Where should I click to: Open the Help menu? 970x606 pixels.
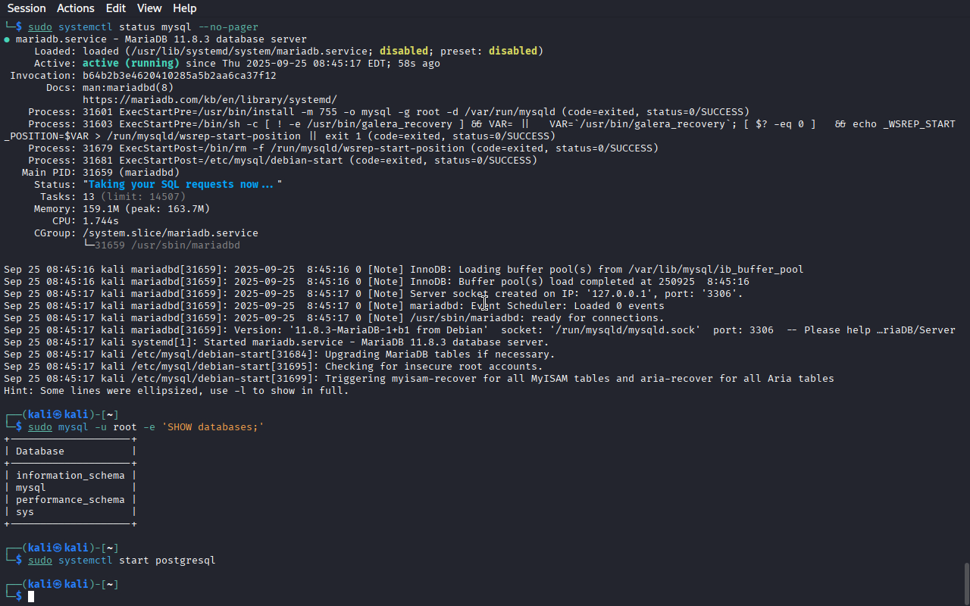click(184, 8)
